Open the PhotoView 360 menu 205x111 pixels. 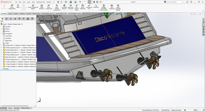coord(40,2)
